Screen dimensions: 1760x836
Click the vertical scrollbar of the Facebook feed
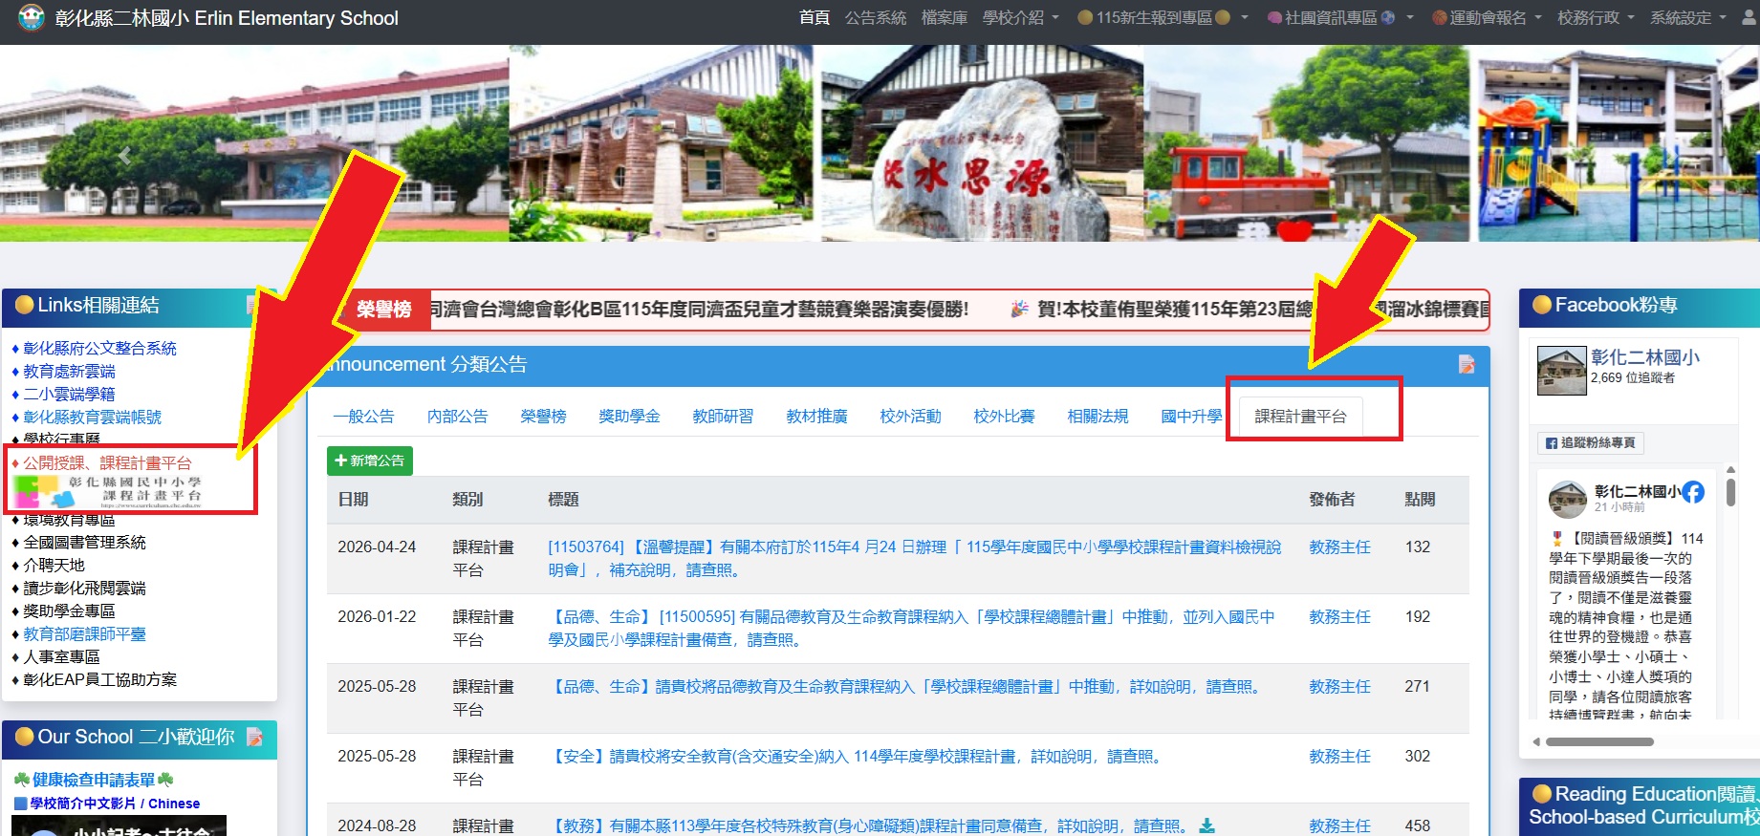point(1730,493)
